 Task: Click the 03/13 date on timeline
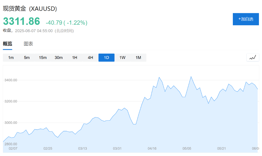82,148
